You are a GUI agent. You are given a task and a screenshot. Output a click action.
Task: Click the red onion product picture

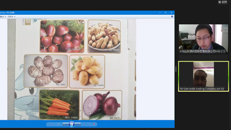pos(102,105)
